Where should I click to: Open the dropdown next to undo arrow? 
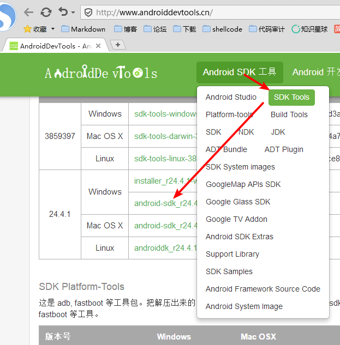(73, 13)
